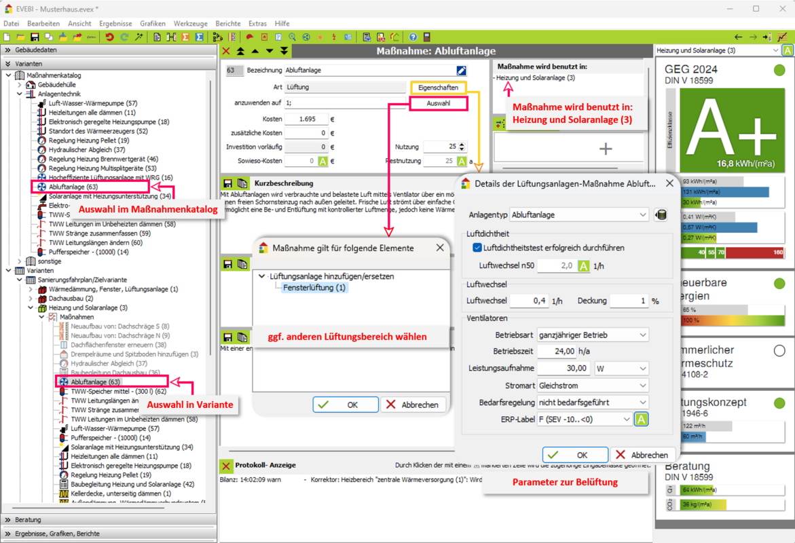795x543 pixels.
Task: Move measure to bottom with double-down arrow
Action: pyautogui.click(x=284, y=51)
